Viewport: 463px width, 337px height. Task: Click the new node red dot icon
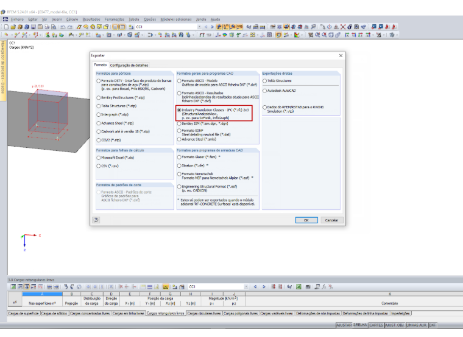(x=6, y=35)
